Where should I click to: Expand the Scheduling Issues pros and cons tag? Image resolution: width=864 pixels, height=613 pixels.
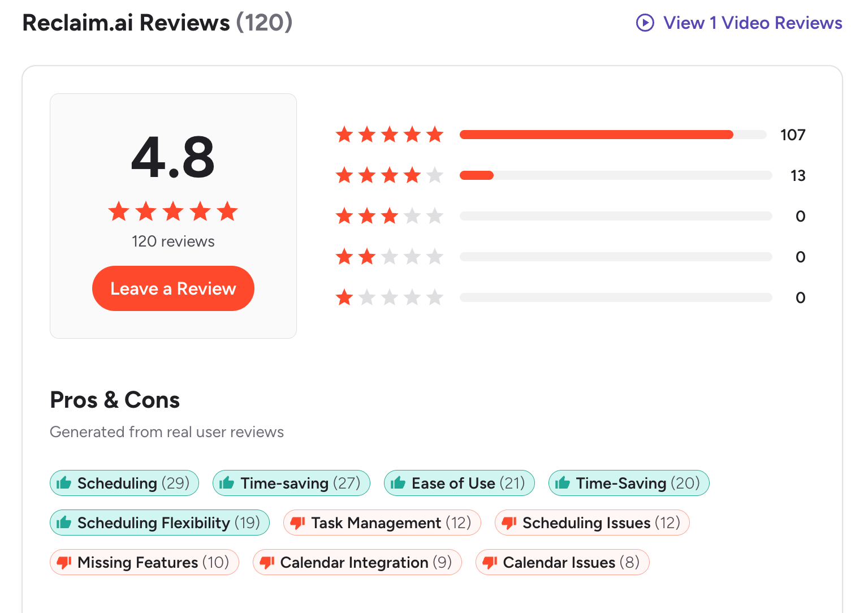(x=591, y=523)
